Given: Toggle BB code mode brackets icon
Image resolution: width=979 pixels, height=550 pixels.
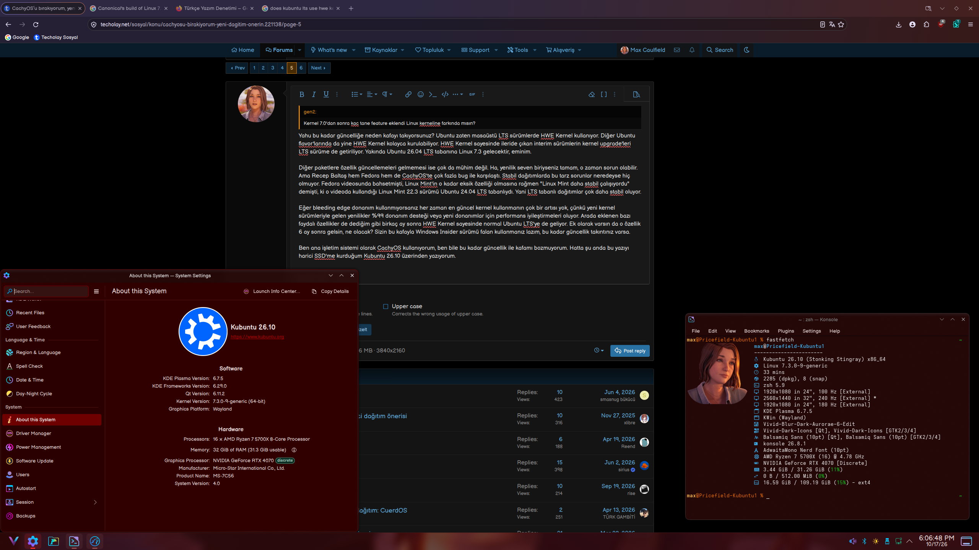Looking at the screenshot, I should point(604,94).
